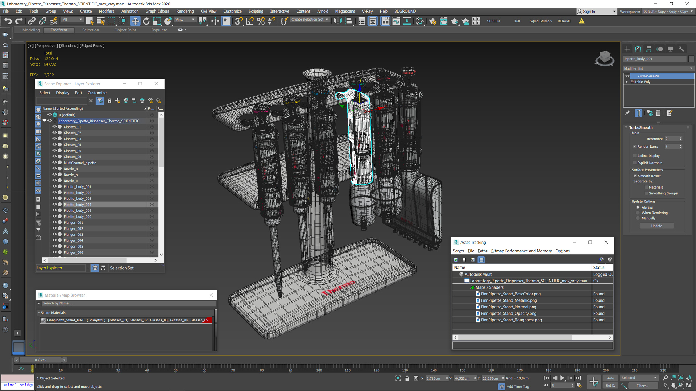Activate the Select and Rotate tool
The image size is (696, 391).
pos(146,21)
